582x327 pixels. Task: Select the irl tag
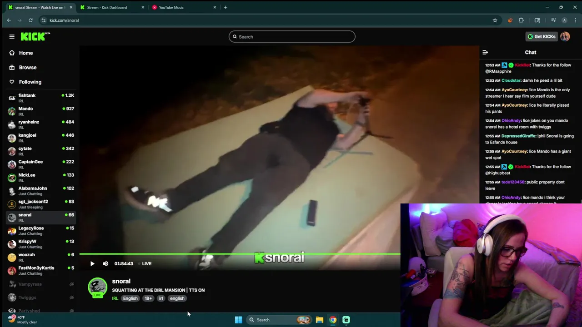point(161,298)
